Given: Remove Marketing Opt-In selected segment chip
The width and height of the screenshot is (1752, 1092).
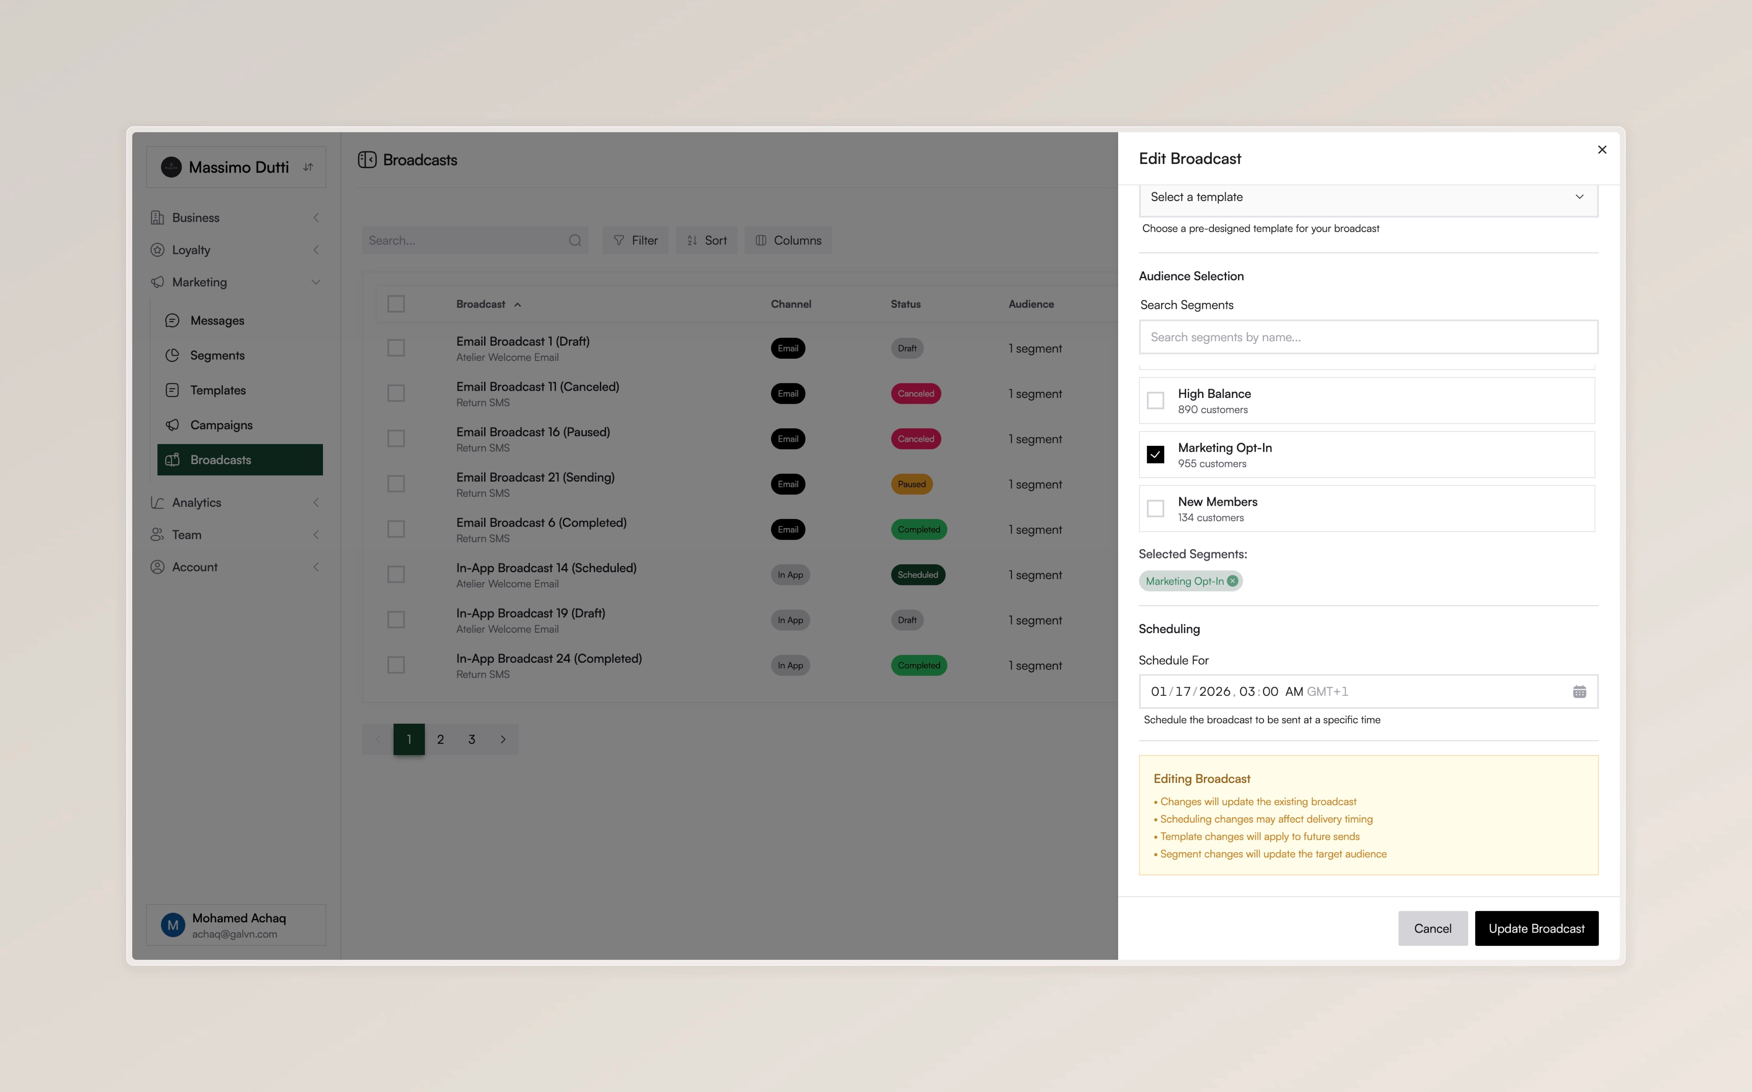Looking at the screenshot, I should tap(1232, 581).
